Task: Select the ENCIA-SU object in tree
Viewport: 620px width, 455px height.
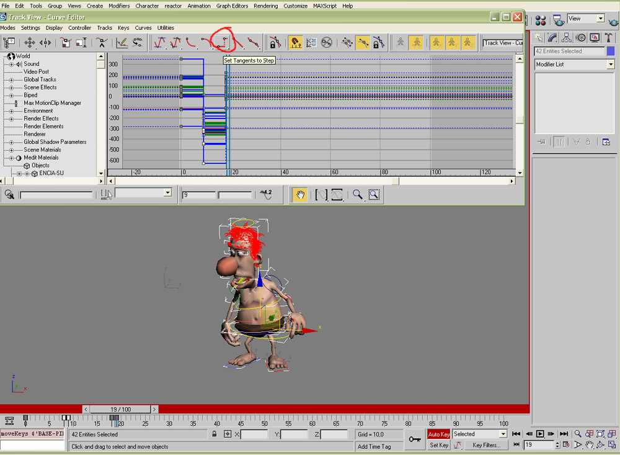Action: pos(51,173)
